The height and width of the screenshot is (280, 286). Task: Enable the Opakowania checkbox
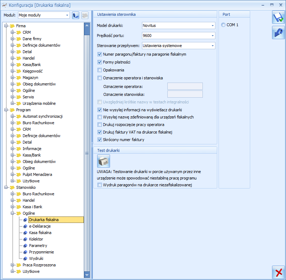(100, 70)
